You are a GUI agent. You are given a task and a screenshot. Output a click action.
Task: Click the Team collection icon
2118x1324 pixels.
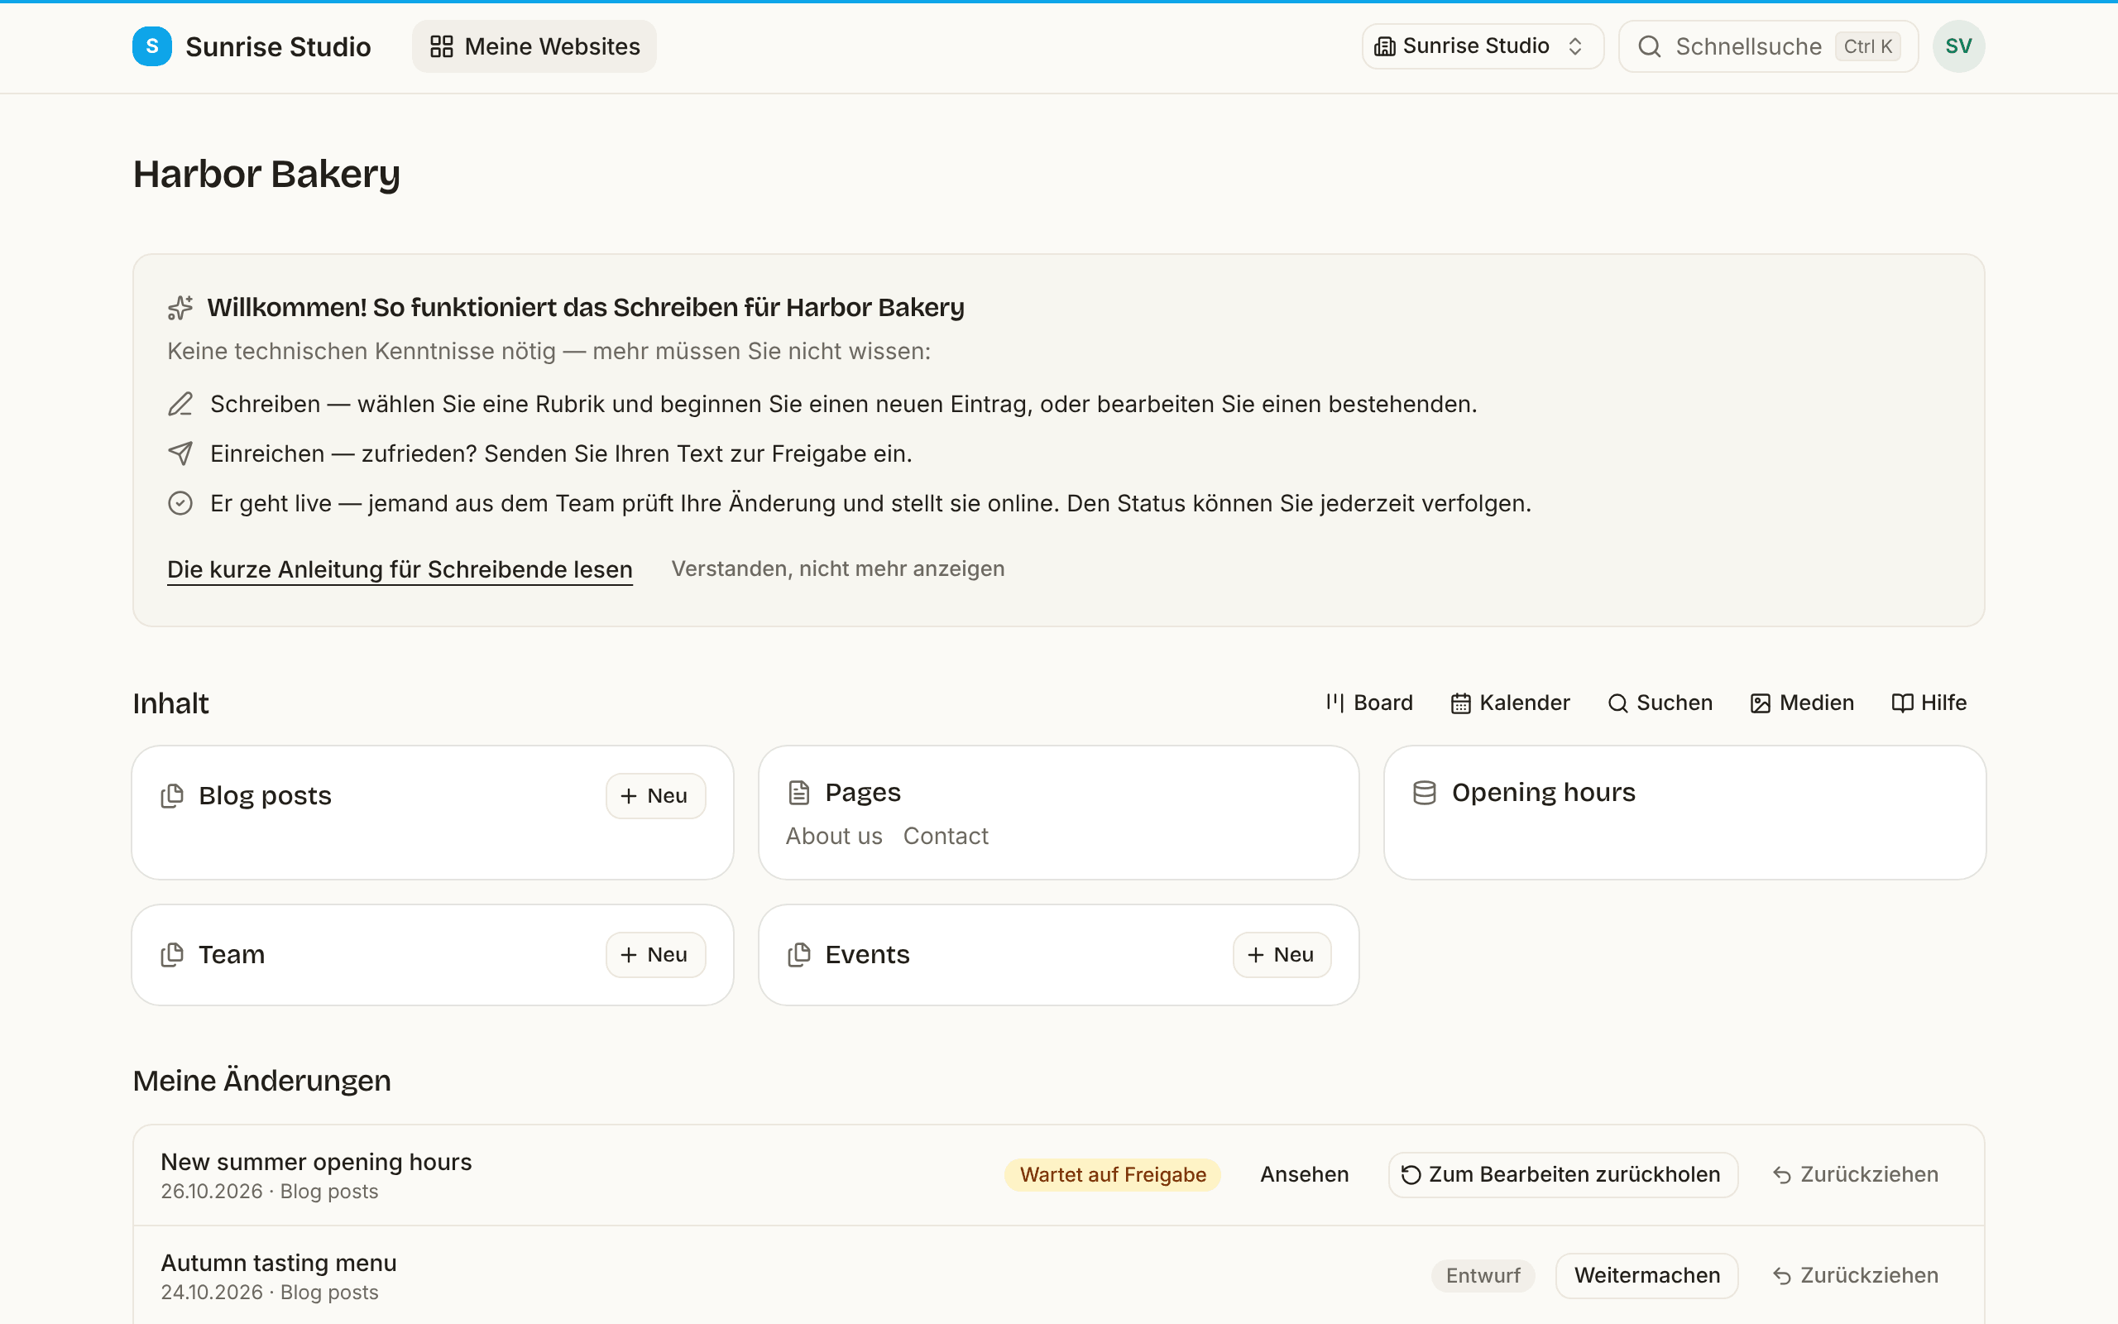coord(172,954)
